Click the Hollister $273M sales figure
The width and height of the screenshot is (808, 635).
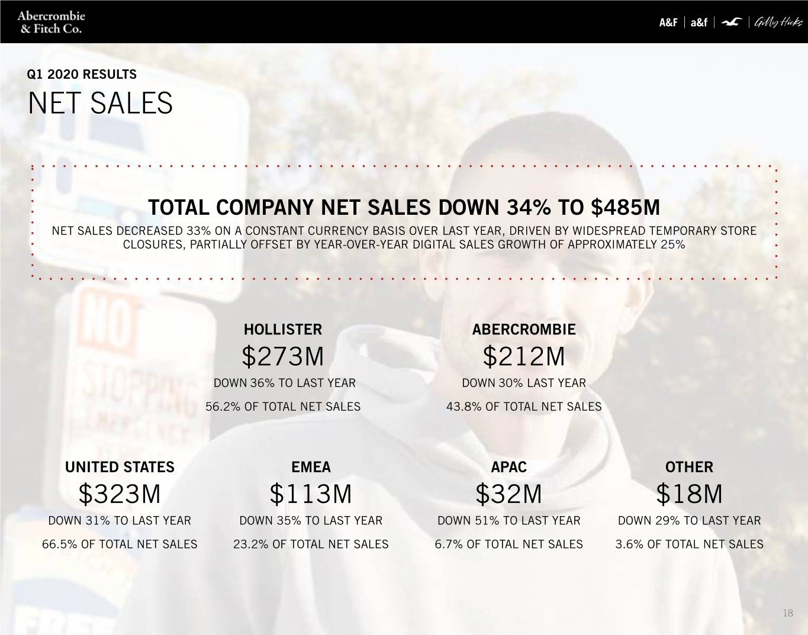click(283, 357)
